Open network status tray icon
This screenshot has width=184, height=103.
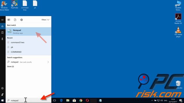158,100
